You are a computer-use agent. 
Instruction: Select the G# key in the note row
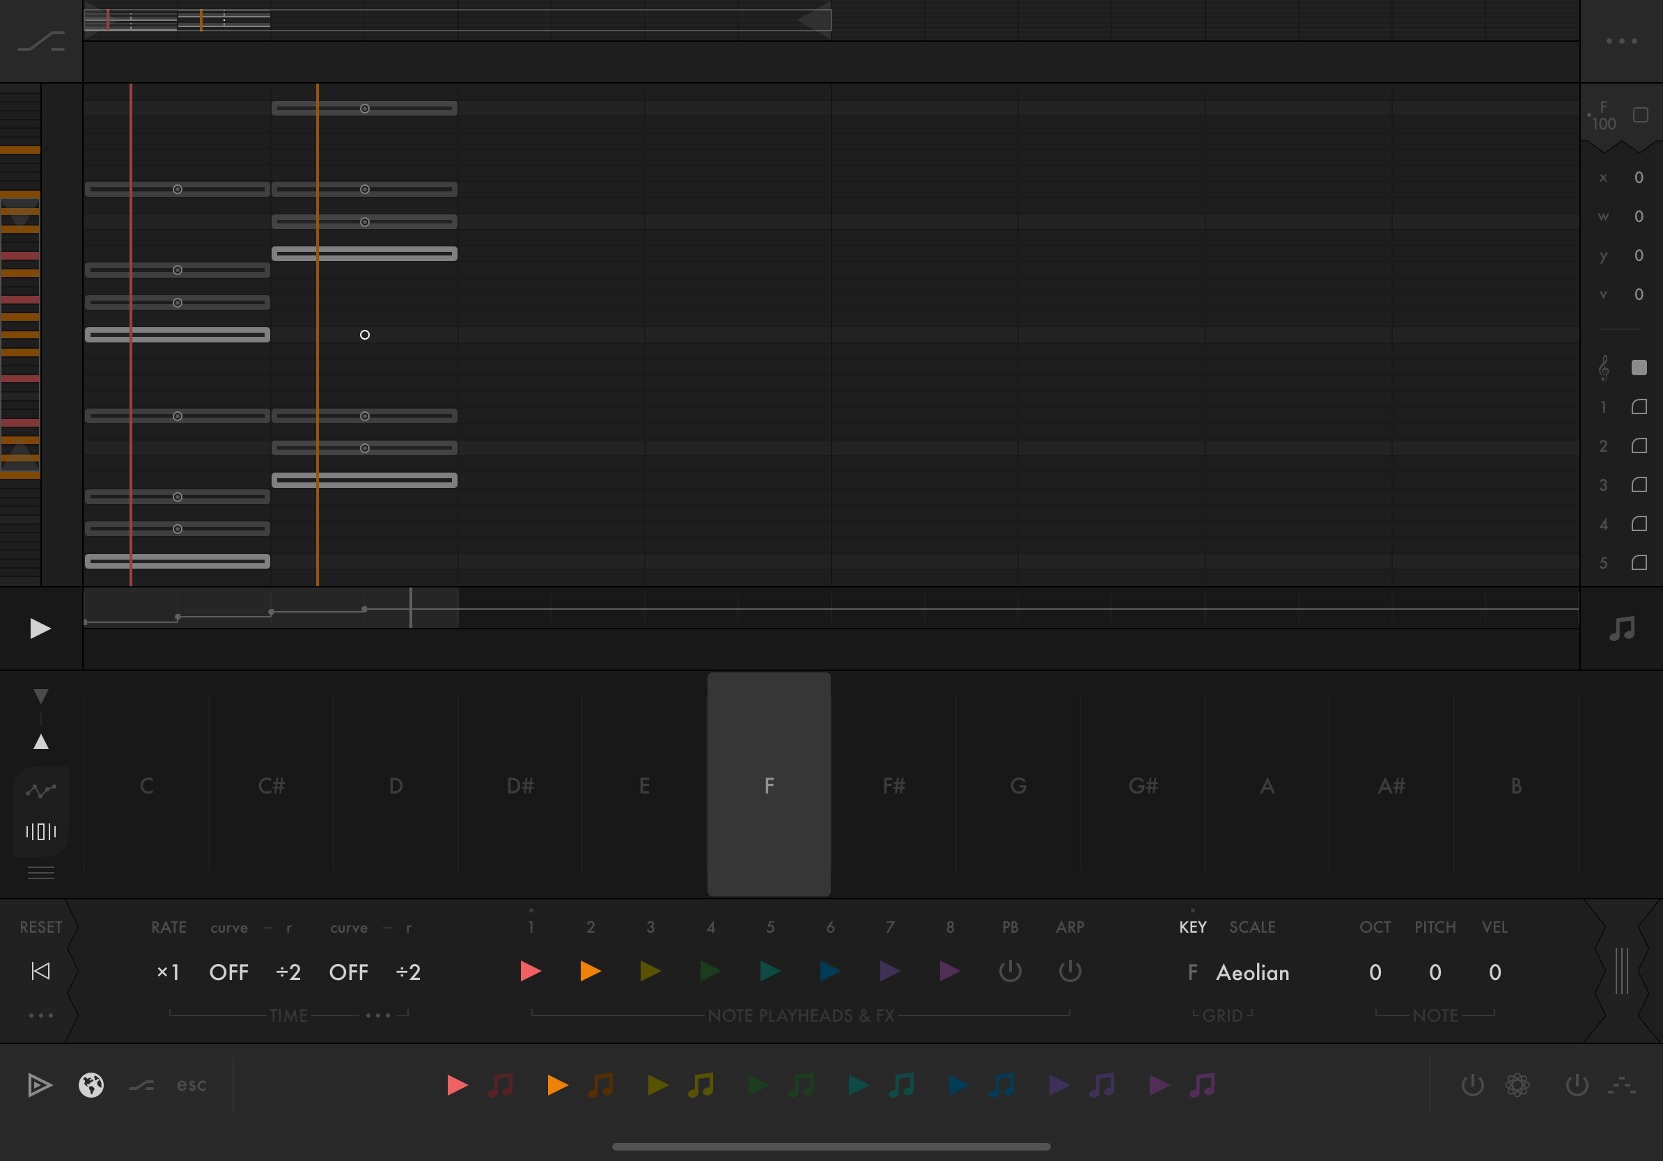1143,785
